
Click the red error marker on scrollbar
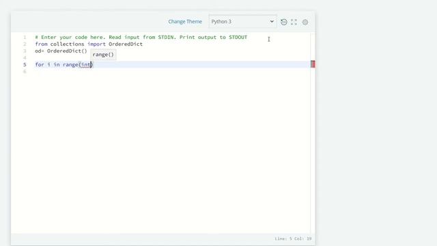coord(313,64)
